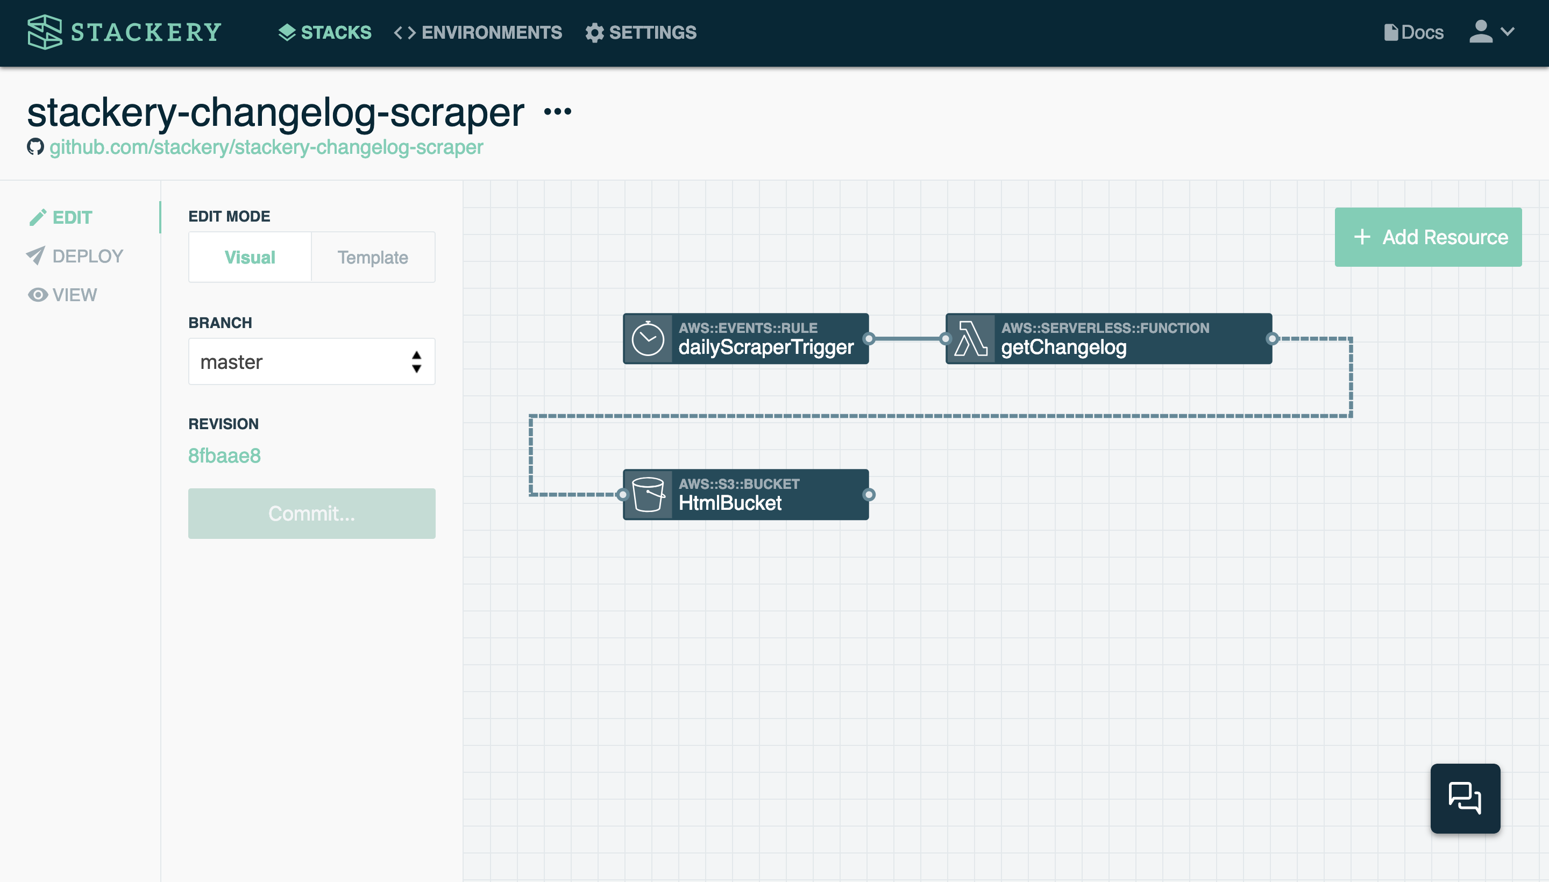Click the AWS::SERVERLESS::FUNCTION lambda icon
Viewport: 1549px width, 882px height.
point(968,338)
